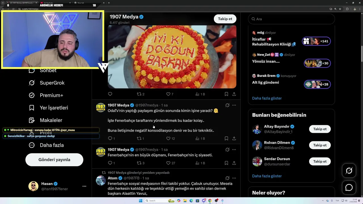Open the Atom account name link
Viewport: 363px width, 204px height.
[113, 178]
